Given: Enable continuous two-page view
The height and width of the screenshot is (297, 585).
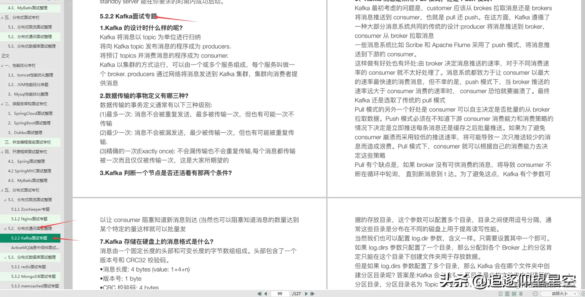Looking at the screenshot, I should point(521,293).
